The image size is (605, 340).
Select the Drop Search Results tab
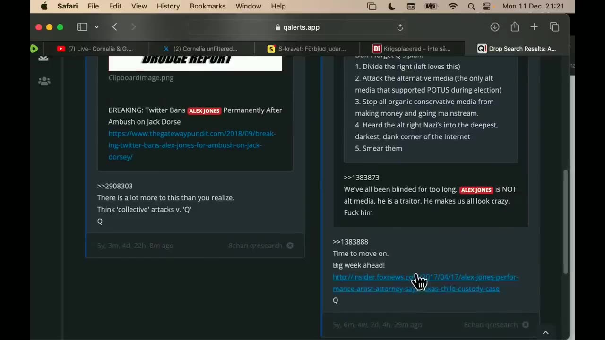tap(517, 48)
